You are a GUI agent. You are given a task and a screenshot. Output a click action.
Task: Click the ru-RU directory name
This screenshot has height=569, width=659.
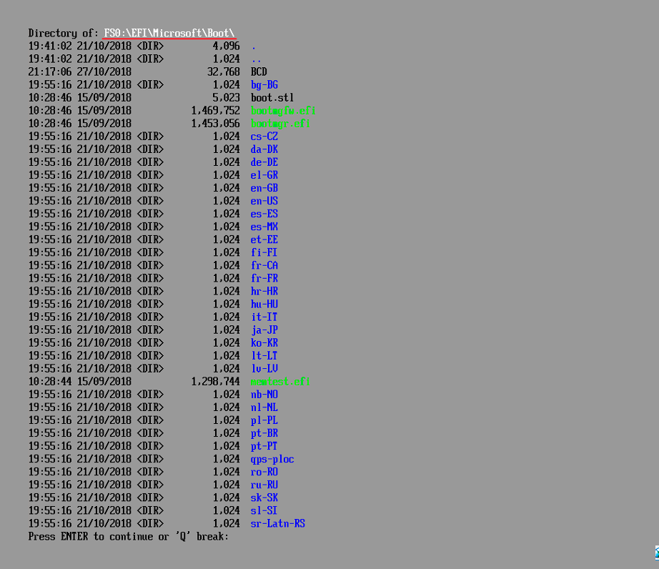click(264, 485)
